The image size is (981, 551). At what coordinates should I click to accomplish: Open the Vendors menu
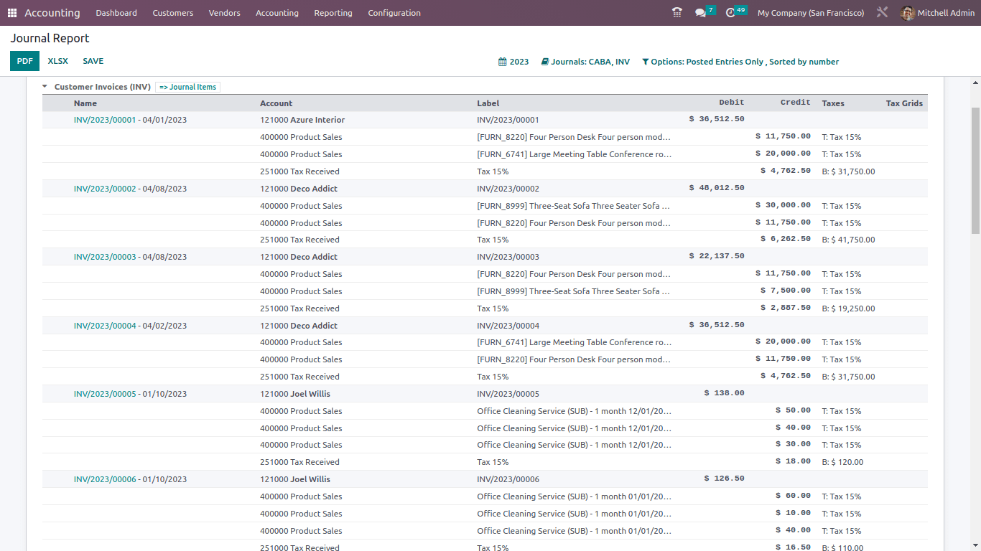(224, 13)
